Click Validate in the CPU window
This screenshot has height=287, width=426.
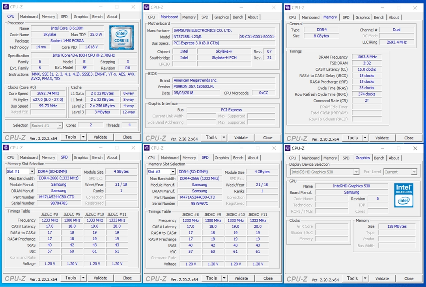point(100,137)
